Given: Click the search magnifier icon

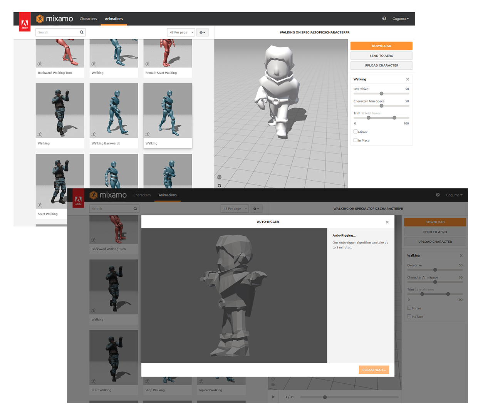Looking at the screenshot, I should (x=81, y=32).
